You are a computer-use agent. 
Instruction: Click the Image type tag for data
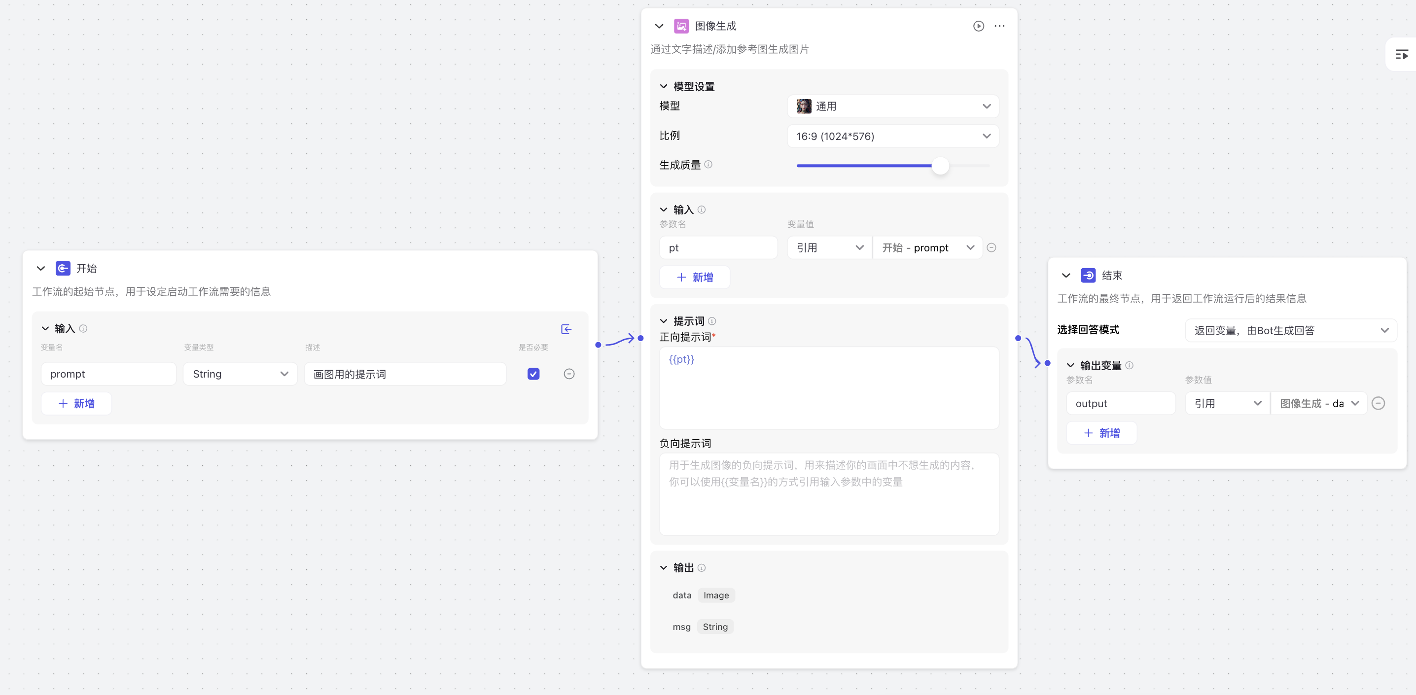click(716, 595)
